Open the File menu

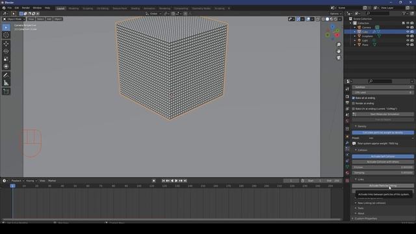pyautogui.click(x=10, y=8)
